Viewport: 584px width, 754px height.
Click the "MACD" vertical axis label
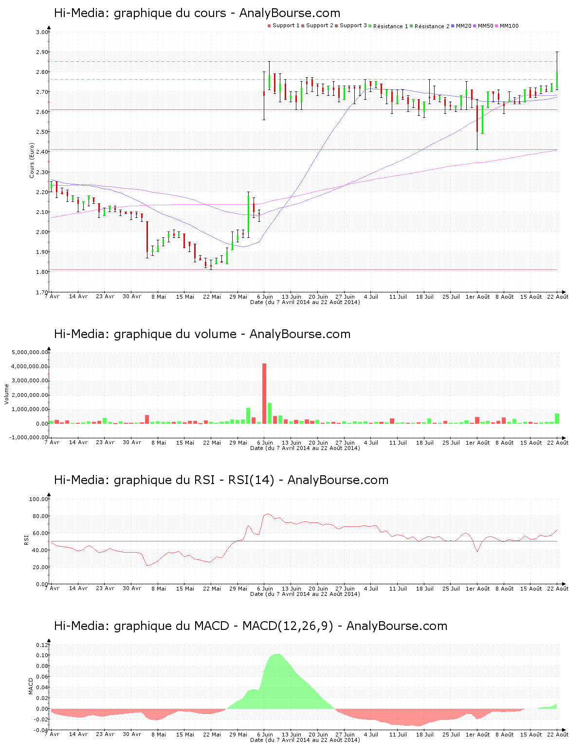pyautogui.click(x=31, y=686)
